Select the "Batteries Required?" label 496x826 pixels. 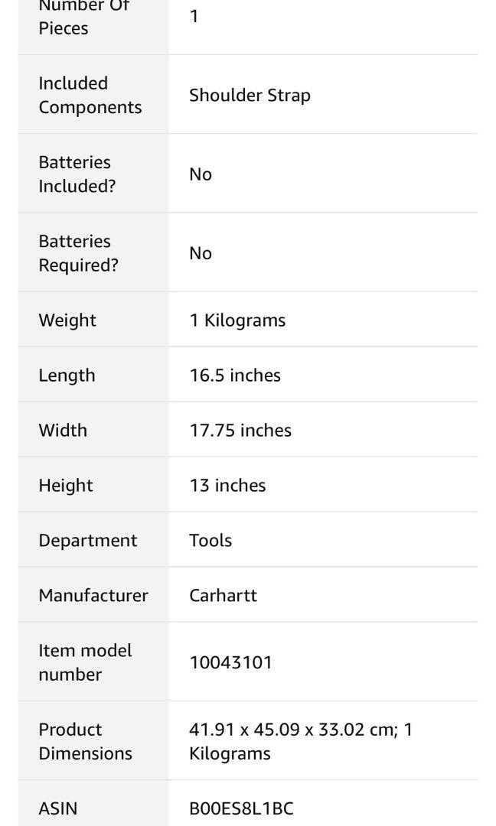click(78, 253)
